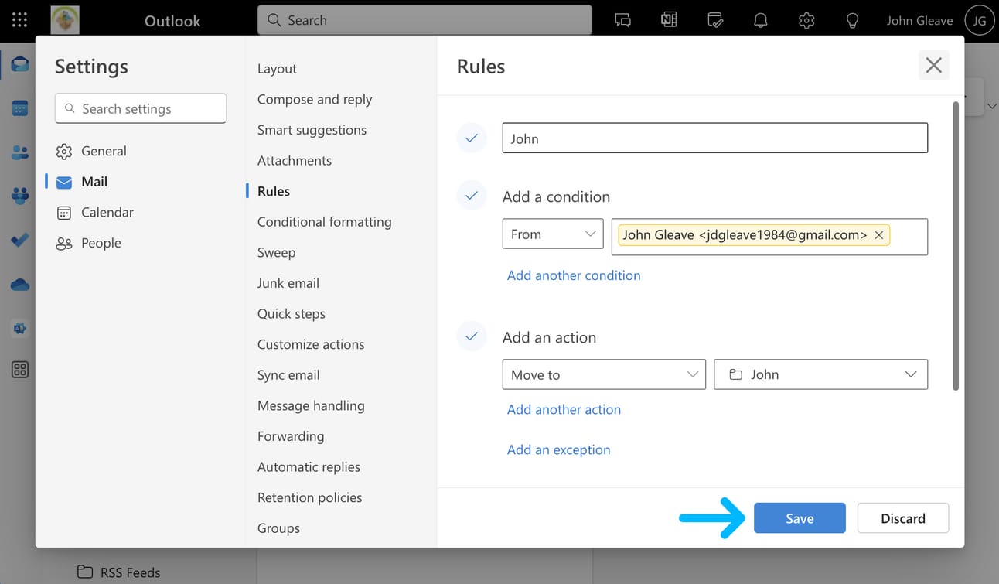Open Automatic replies settings

[309, 467]
